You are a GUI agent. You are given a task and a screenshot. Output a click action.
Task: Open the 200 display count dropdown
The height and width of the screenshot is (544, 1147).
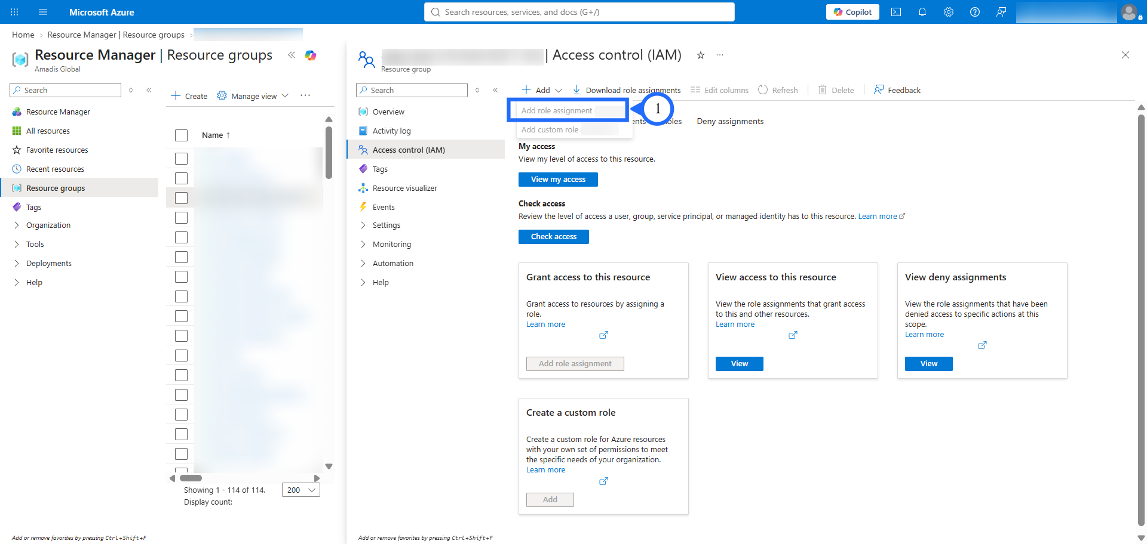click(301, 490)
